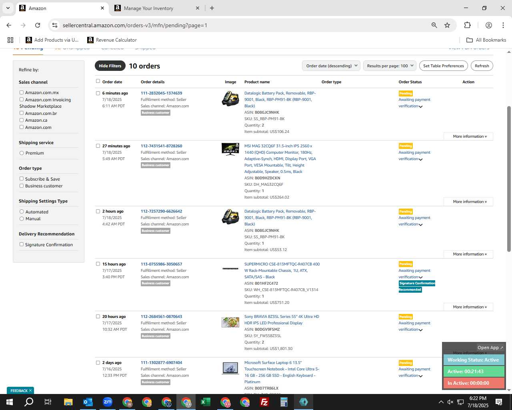The height and width of the screenshot is (410, 512).
Task: Open the tab search dropdown arrow
Action: tap(8, 8)
